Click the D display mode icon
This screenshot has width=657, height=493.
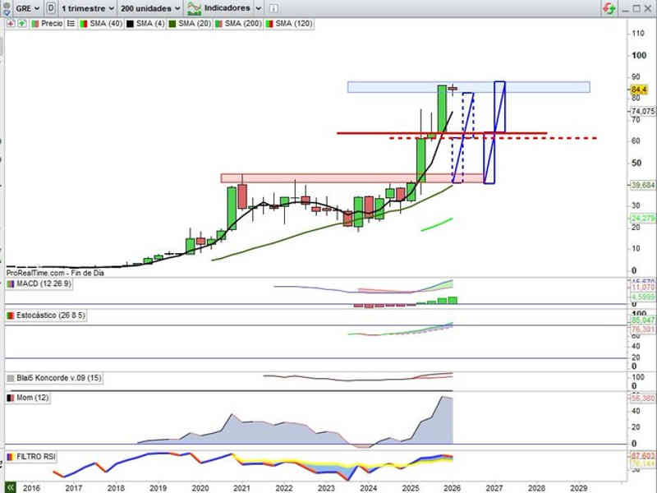(52, 8)
